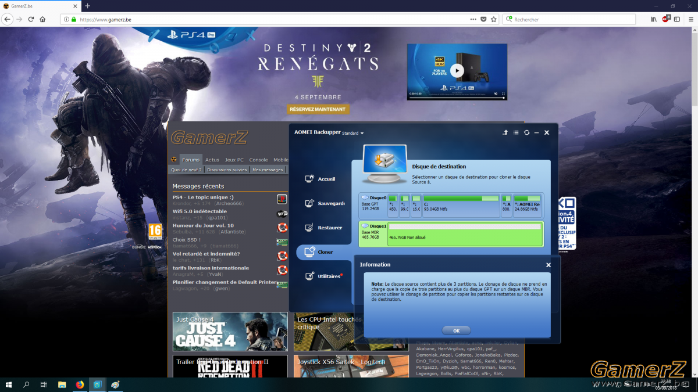Click RÉSERVEZ MAINTENANT button on Destiny banner

click(318, 109)
